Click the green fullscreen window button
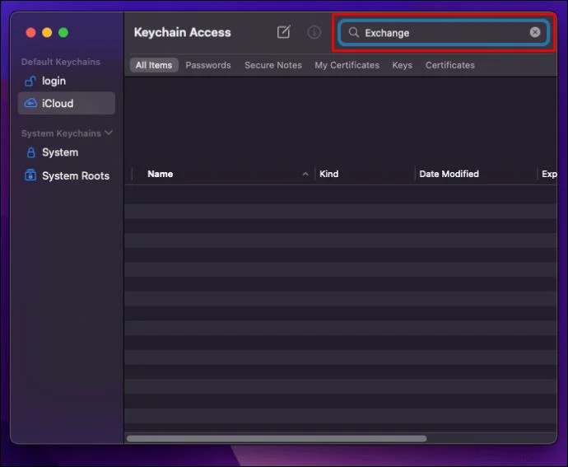 [63, 33]
